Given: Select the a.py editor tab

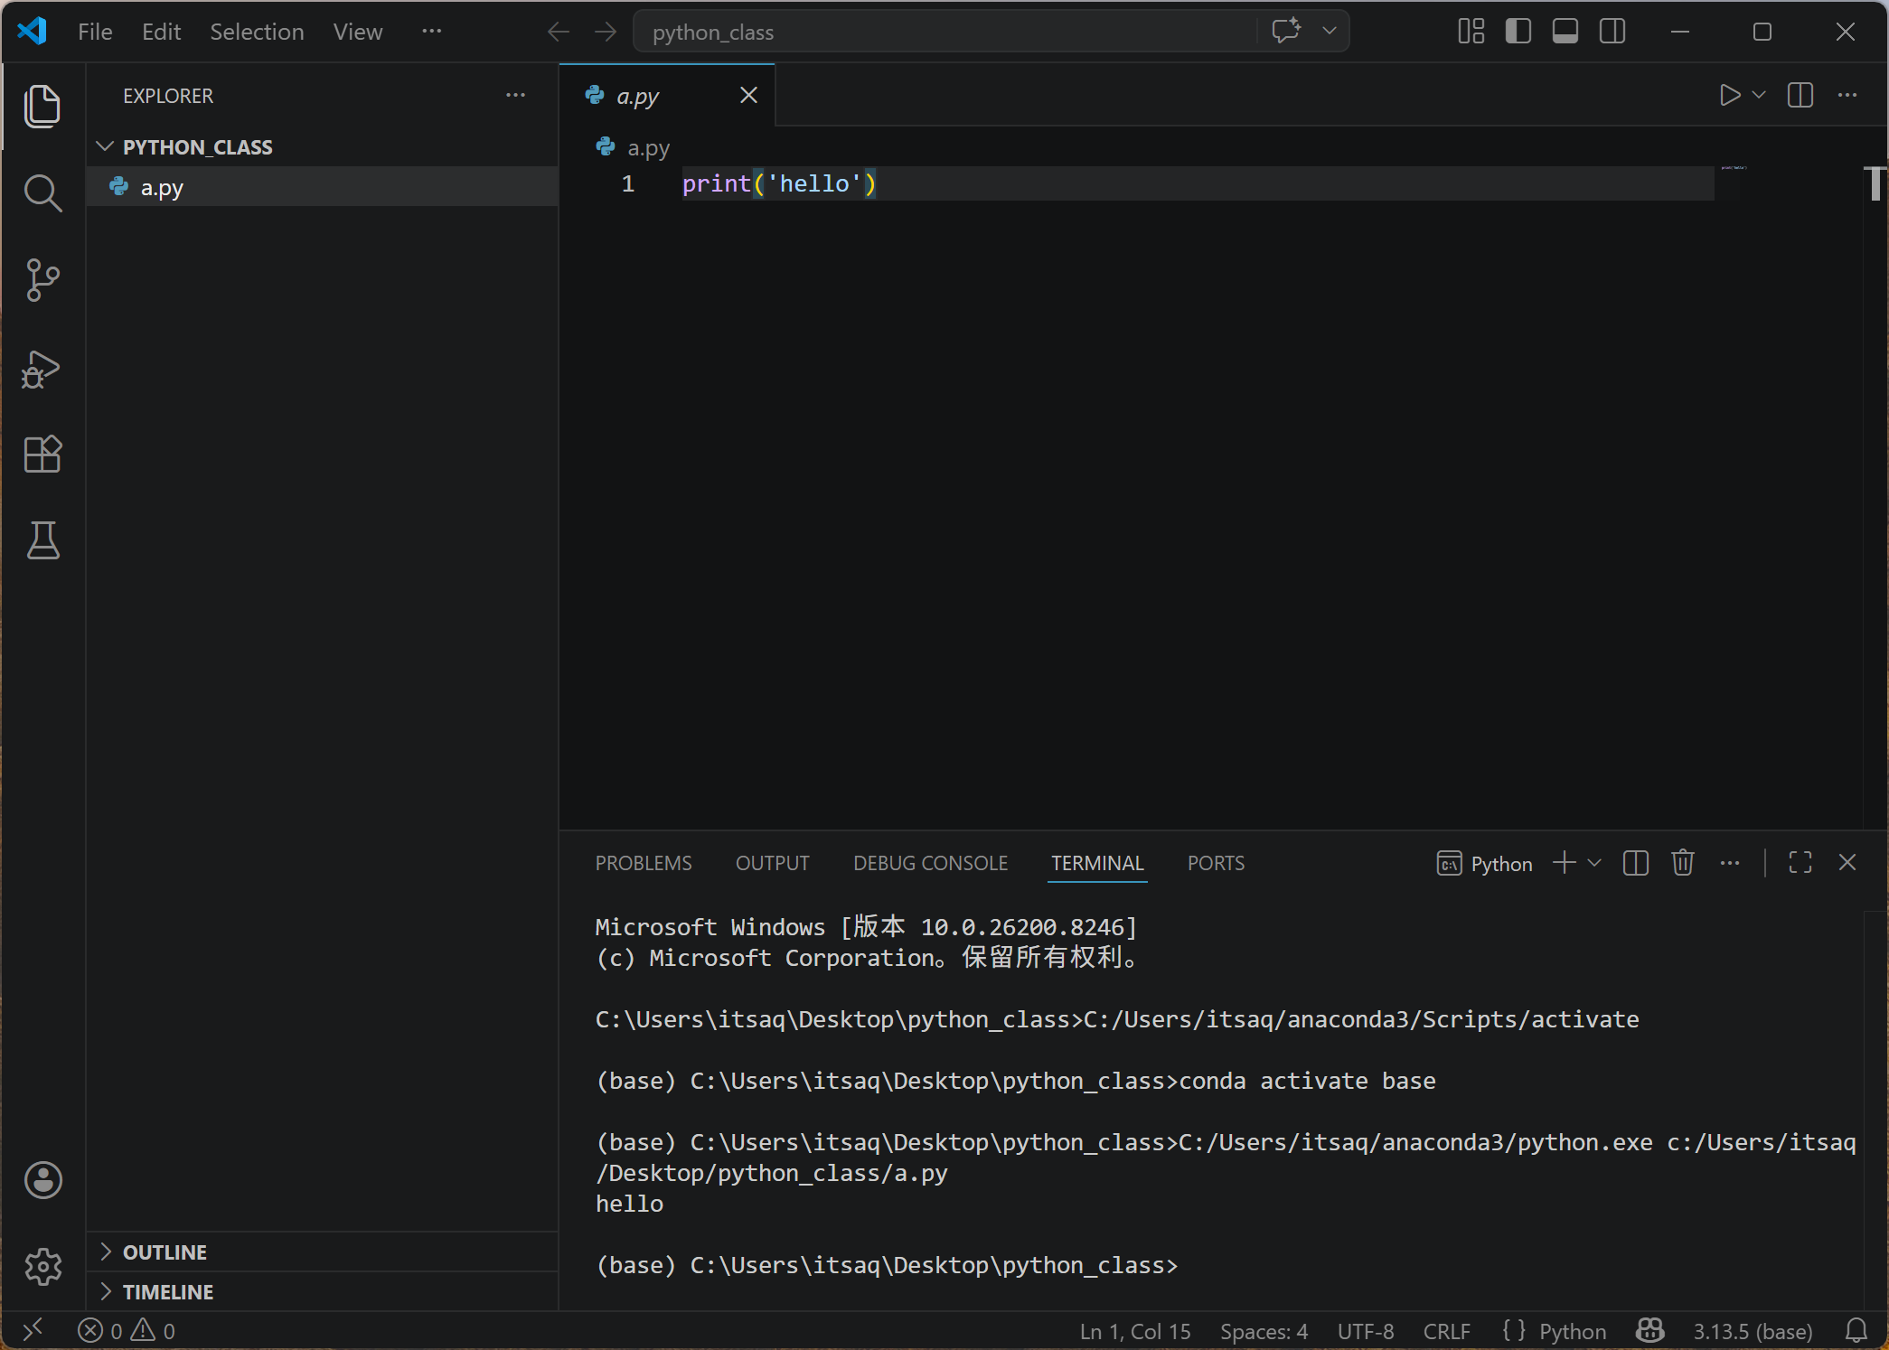Looking at the screenshot, I should coord(667,95).
